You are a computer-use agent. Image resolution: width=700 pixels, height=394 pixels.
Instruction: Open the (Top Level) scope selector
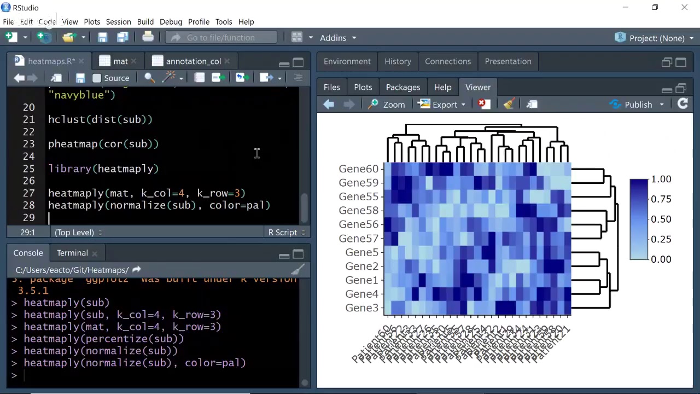pos(78,233)
